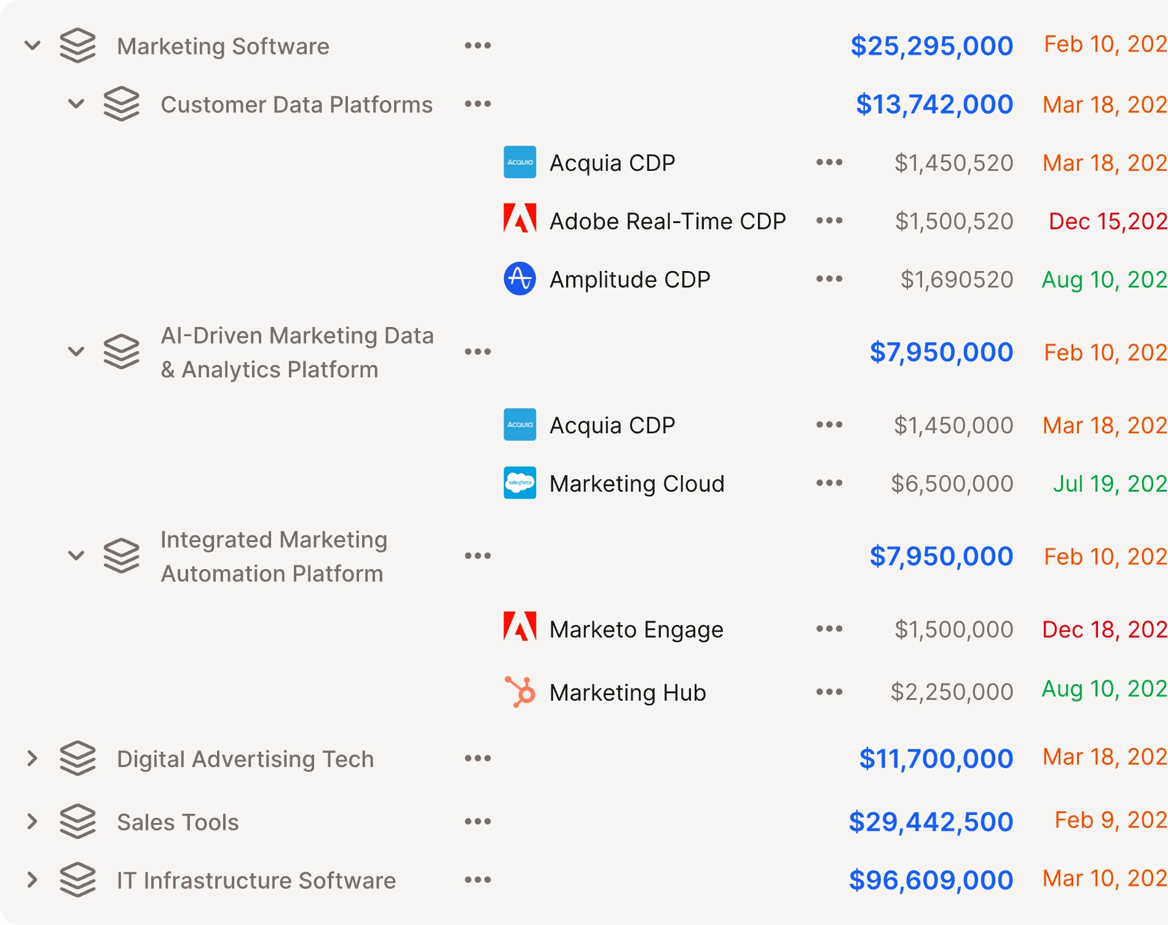Click the Amplitude CDP icon
Image resolution: width=1168 pixels, height=925 pixels.
click(519, 280)
